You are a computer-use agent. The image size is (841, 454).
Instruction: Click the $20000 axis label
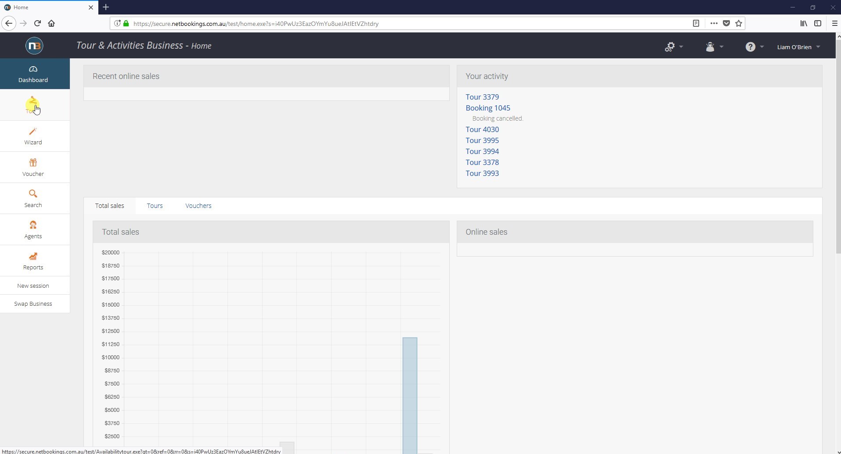click(110, 252)
